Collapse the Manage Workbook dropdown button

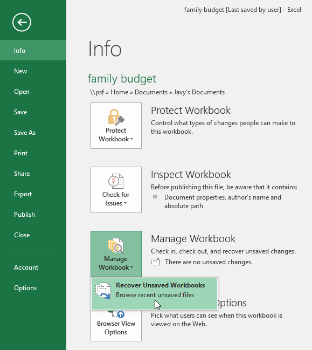coord(116,254)
